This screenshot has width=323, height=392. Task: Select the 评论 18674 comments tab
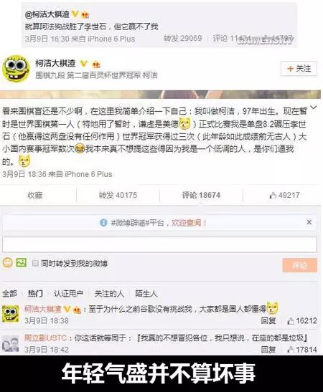201,195
